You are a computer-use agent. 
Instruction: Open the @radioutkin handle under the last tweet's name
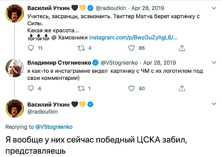43,111
